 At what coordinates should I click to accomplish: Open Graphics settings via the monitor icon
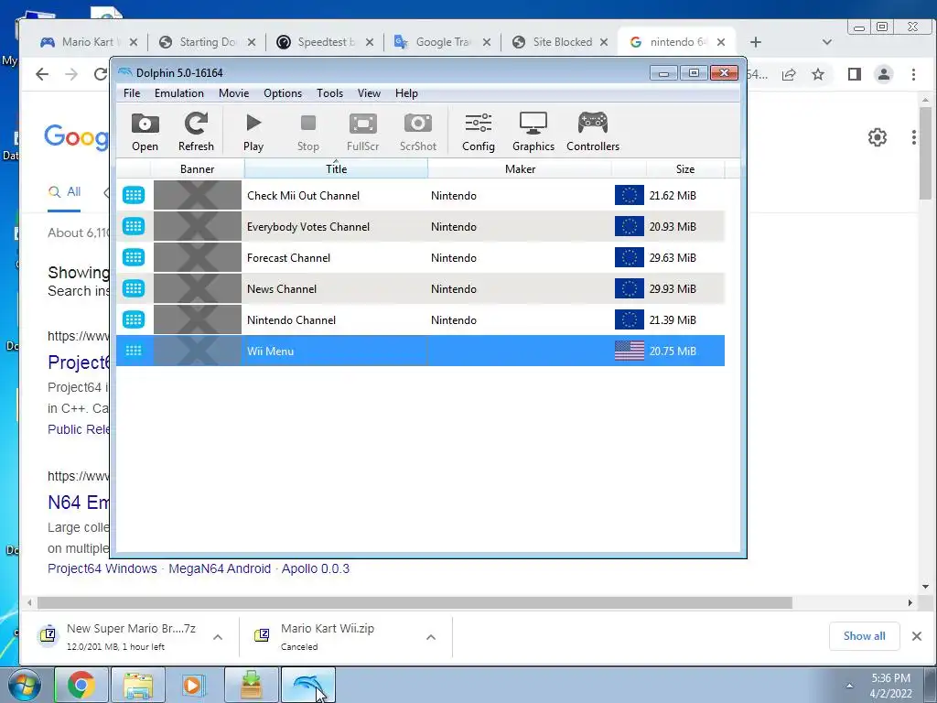click(x=533, y=132)
